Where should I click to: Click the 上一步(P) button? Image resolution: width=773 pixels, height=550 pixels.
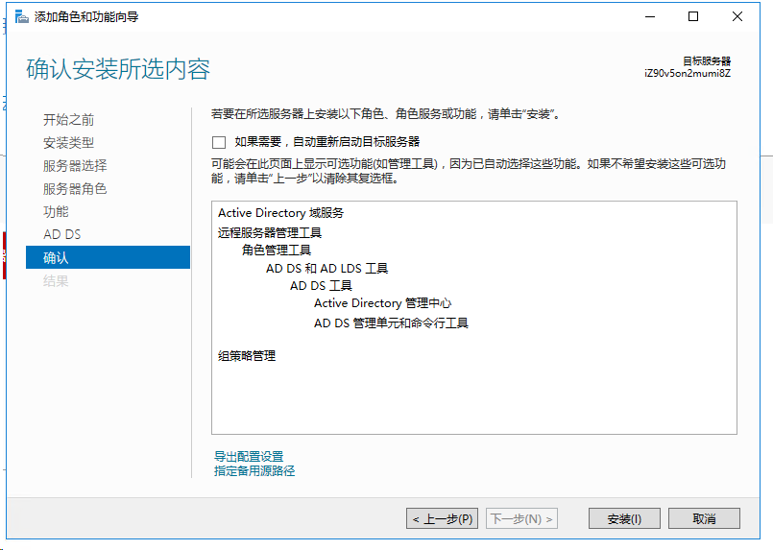[x=443, y=518]
